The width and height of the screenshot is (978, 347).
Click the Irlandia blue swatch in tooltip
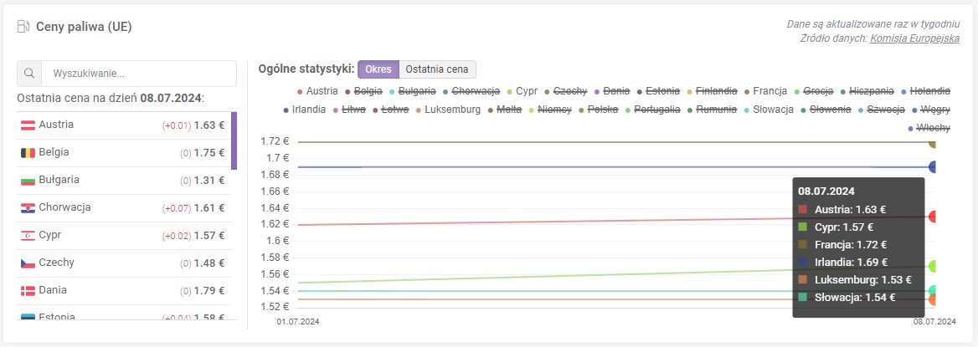coord(803,263)
